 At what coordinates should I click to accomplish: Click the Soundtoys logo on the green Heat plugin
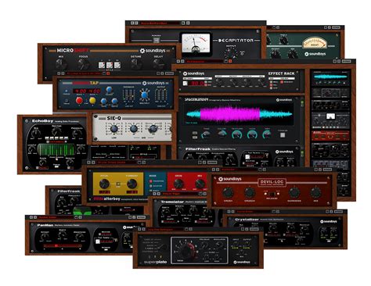point(315,54)
